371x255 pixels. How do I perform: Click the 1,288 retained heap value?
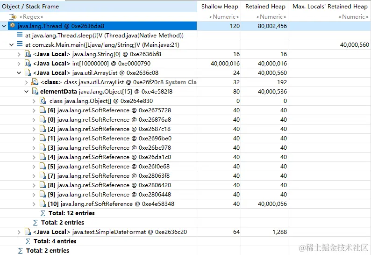(280, 232)
